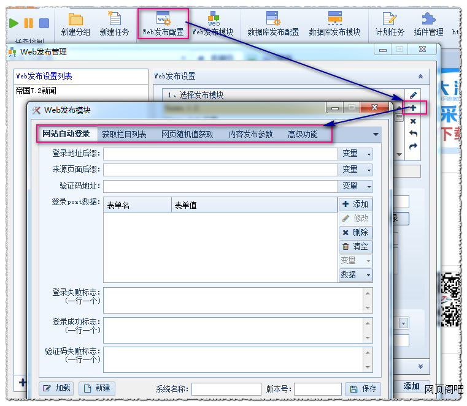The height and width of the screenshot is (406, 467).
Task: Switch to the 内容发布参数 tab
Action: click(x=250, y=134)
